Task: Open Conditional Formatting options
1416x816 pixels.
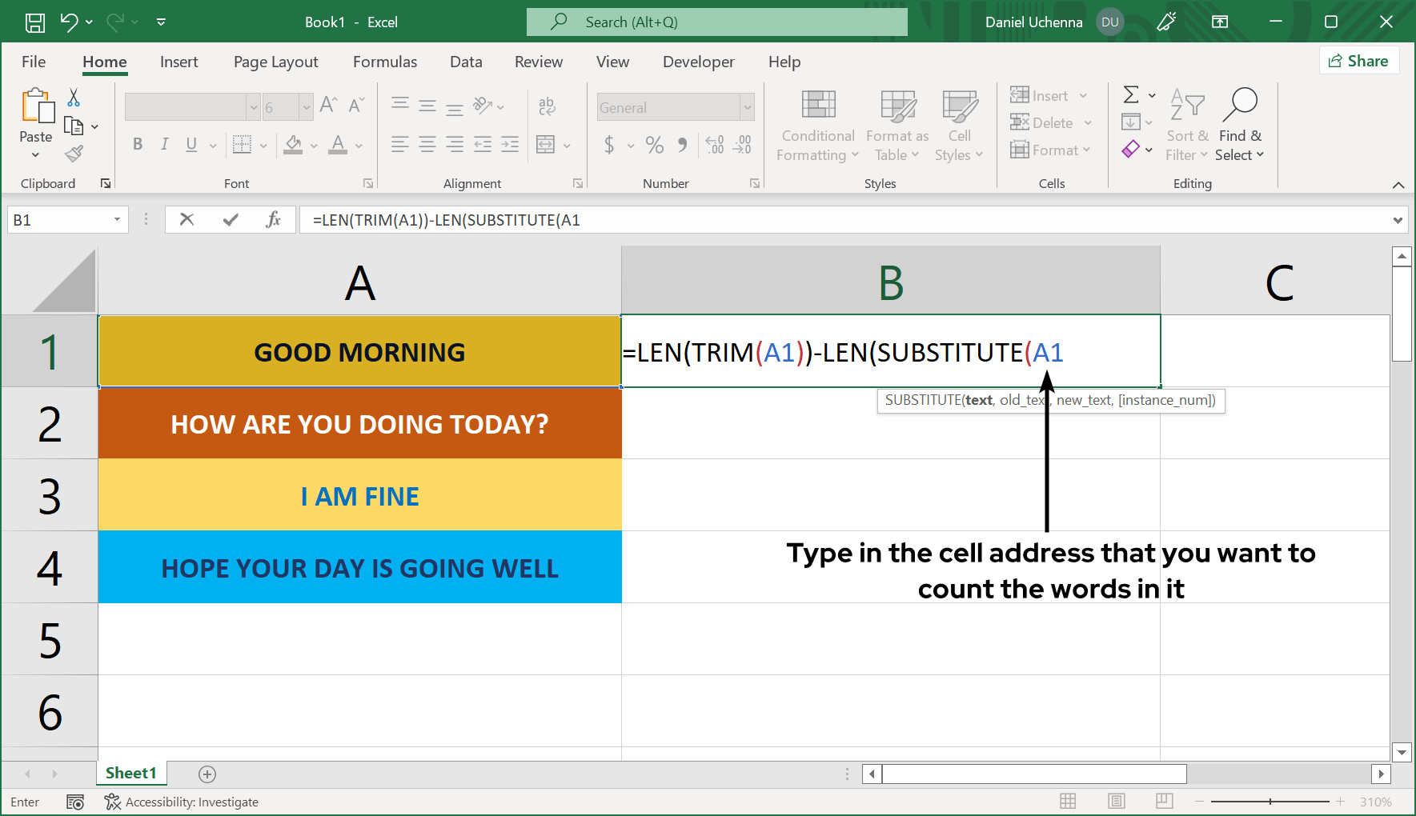Action: [816, 125]
